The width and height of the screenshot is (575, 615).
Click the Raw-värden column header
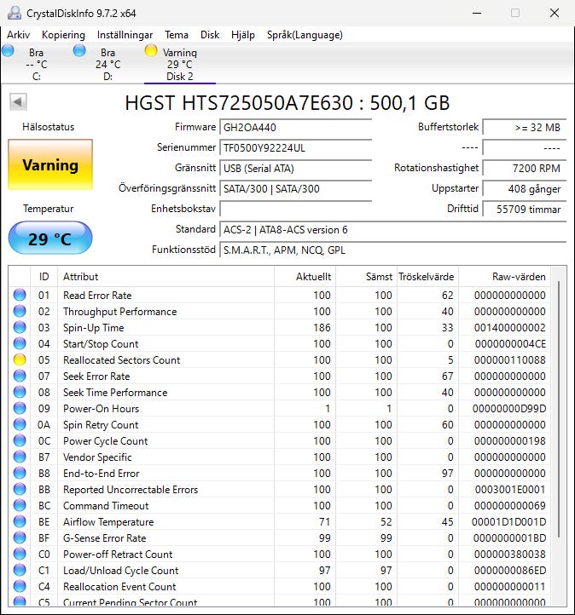point(507,277)
